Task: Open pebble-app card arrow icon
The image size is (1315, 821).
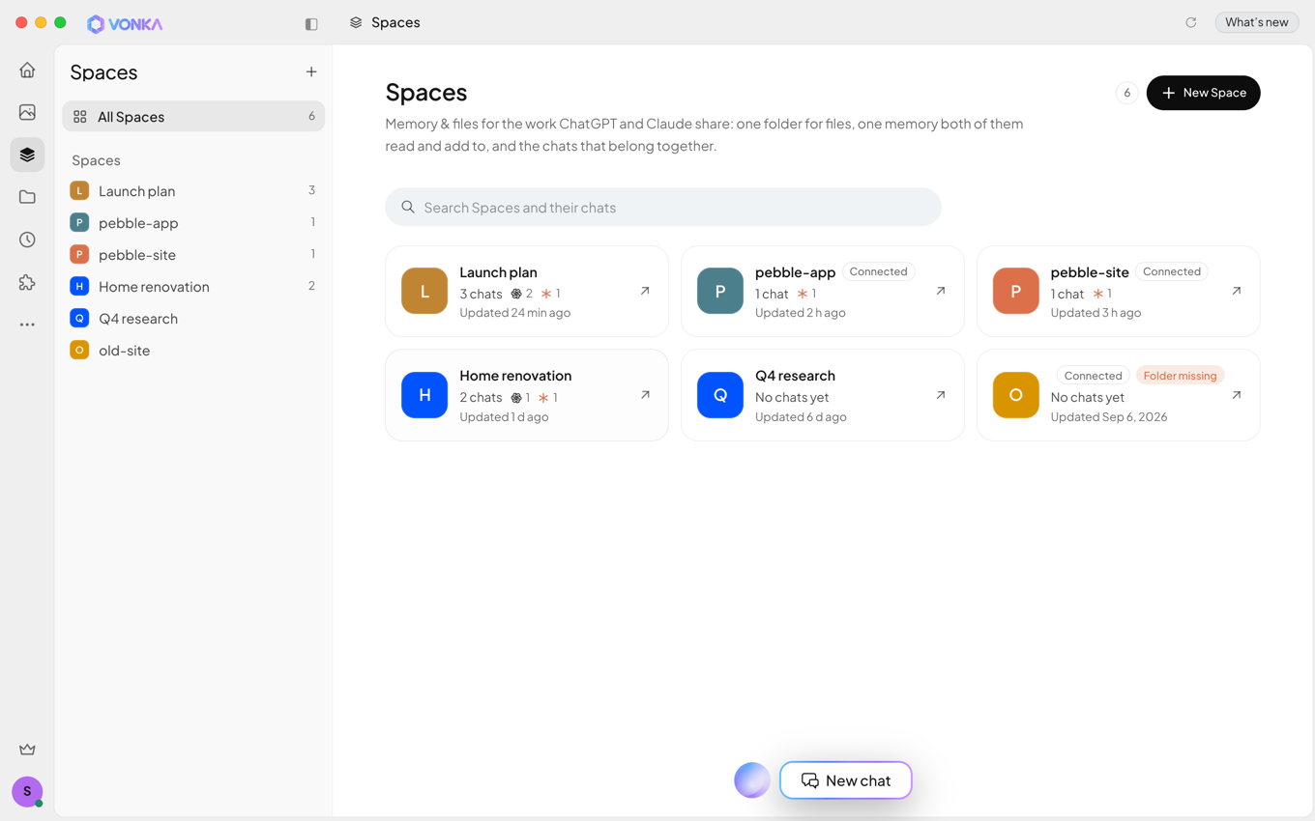Action: coord(941,291)
